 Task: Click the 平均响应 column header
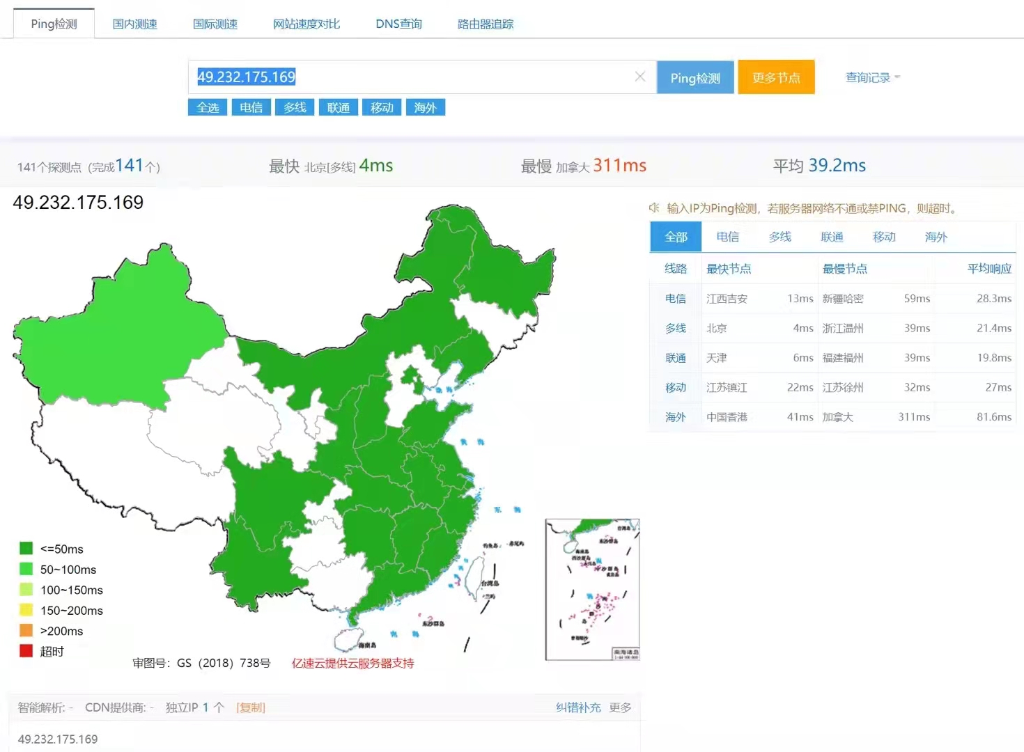989,269
